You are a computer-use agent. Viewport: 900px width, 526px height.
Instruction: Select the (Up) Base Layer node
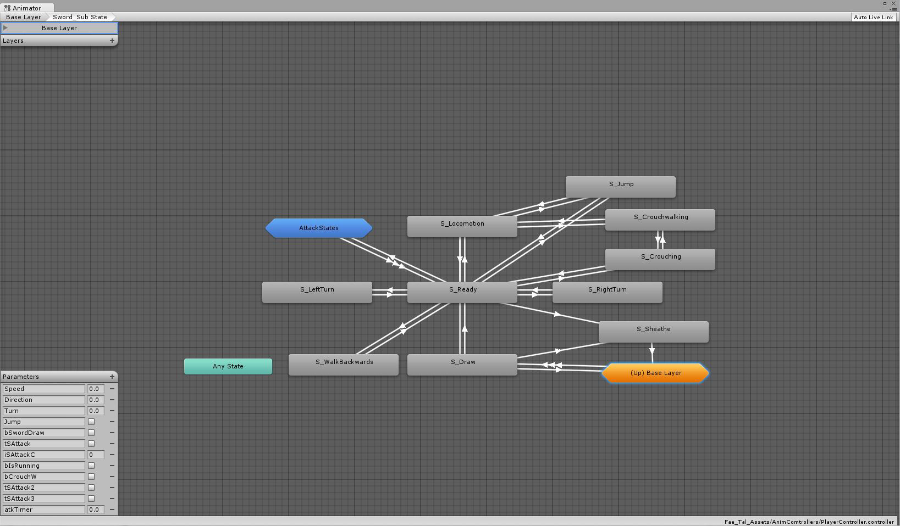click(x=656, y=373)
